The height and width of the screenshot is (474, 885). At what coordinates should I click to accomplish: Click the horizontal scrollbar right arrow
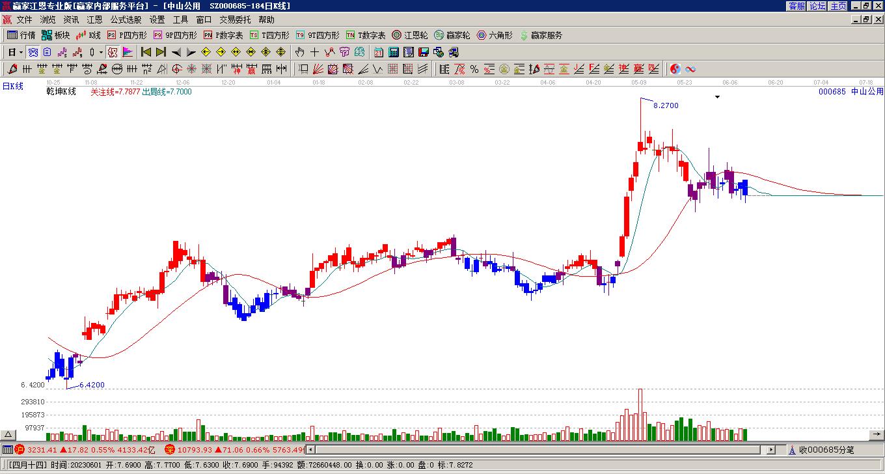pos(771,449)
